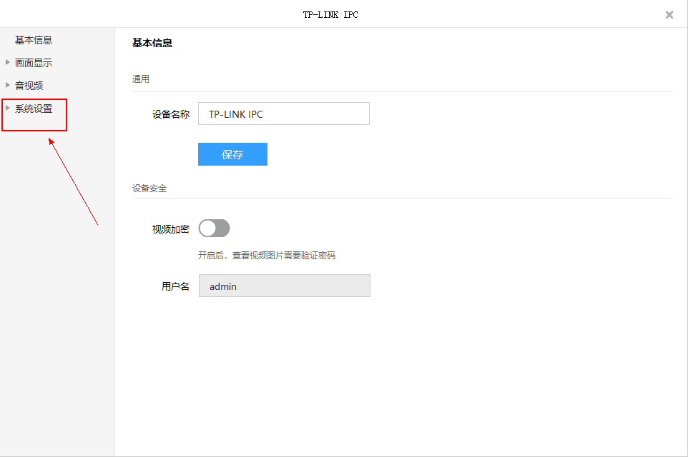This screenshot has height=457, width=688.
Task: Enable the 视频加密 toggle switch
Action: point(214,228)
